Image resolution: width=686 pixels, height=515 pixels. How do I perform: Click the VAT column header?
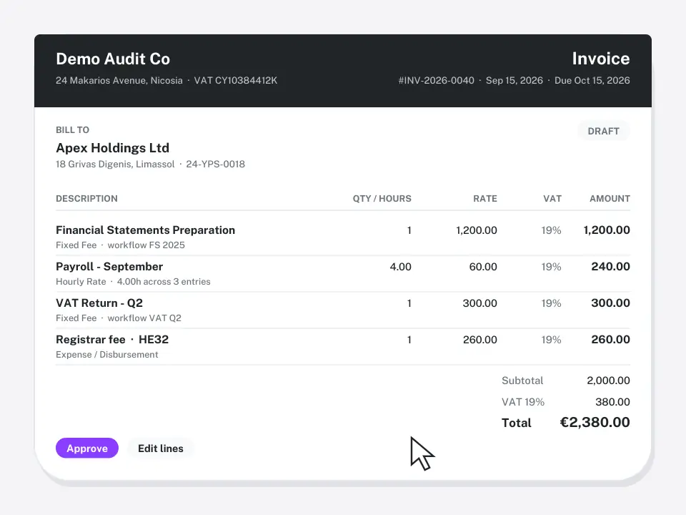pos(552,198)
